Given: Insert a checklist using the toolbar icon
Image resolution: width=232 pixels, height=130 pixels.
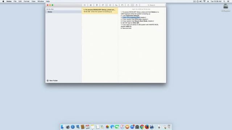Looking at the screenshot, I should [110, 5].
